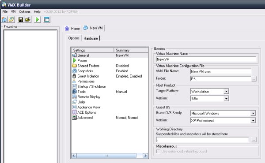265x163 pixels.
Task: Click the Power green arrow icon
Action: (x=74, y=60)
